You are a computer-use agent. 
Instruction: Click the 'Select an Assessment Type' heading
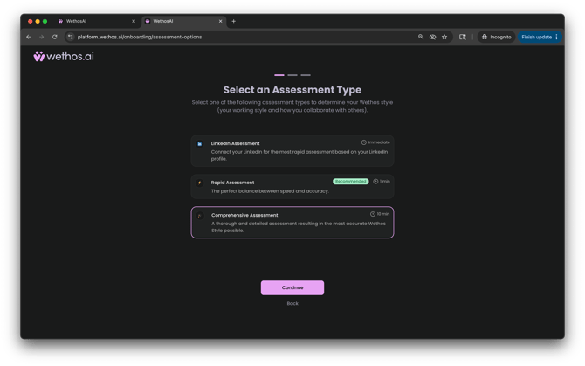pyautogui.click(x=292, y=90)
